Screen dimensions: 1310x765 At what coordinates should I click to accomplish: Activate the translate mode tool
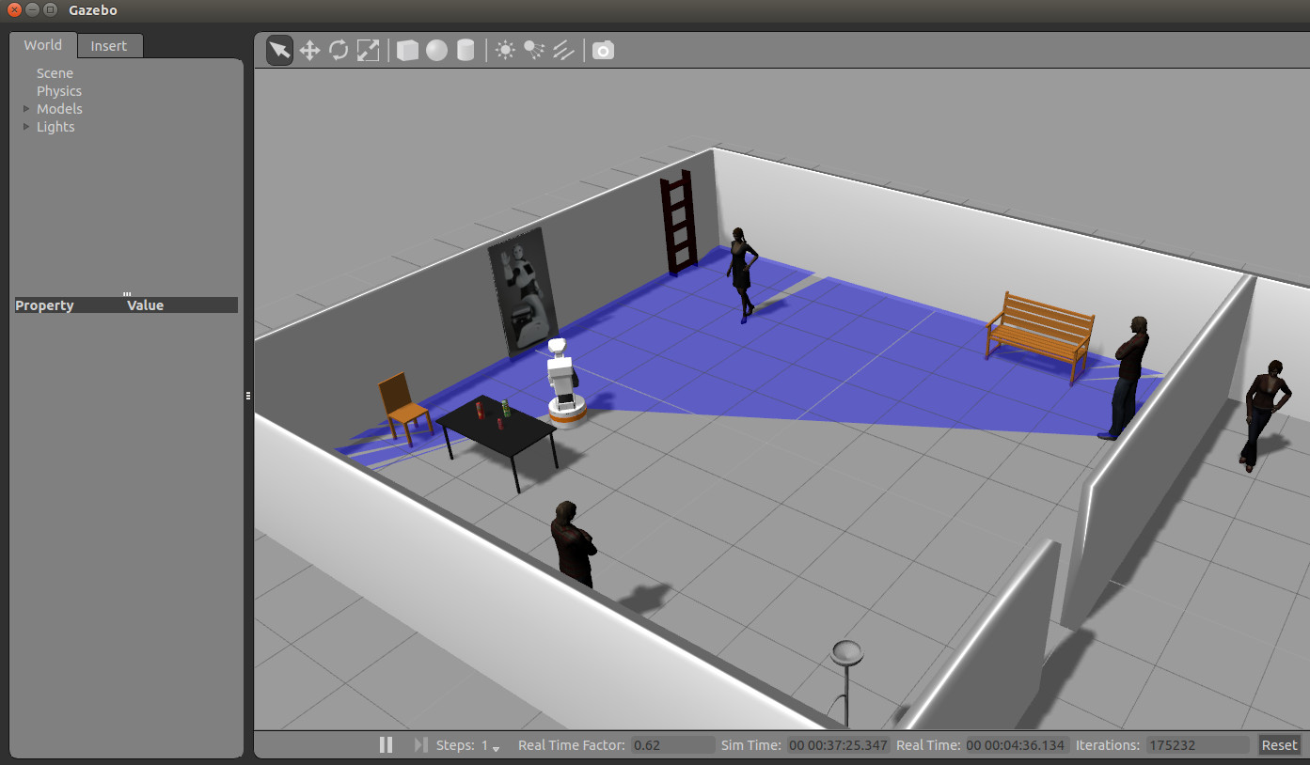(309, 51)
